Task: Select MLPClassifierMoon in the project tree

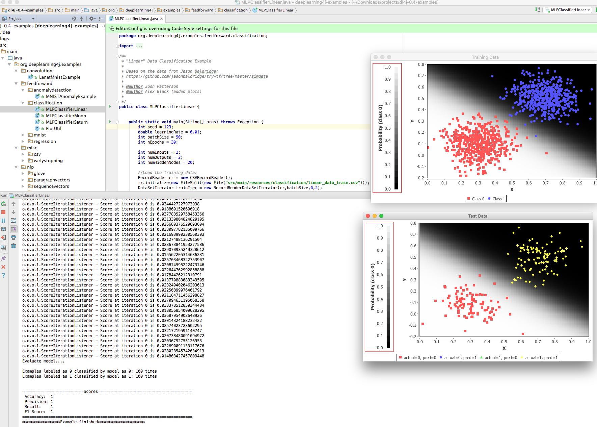Action: (x=66, y=116)
